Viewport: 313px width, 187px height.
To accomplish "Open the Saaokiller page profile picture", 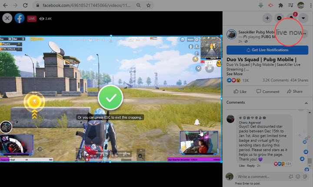I will (231, 34).
